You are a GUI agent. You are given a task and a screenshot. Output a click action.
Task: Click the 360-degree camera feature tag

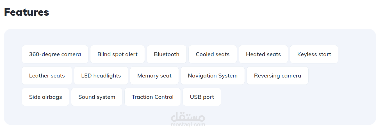click(x=55, y=54)
